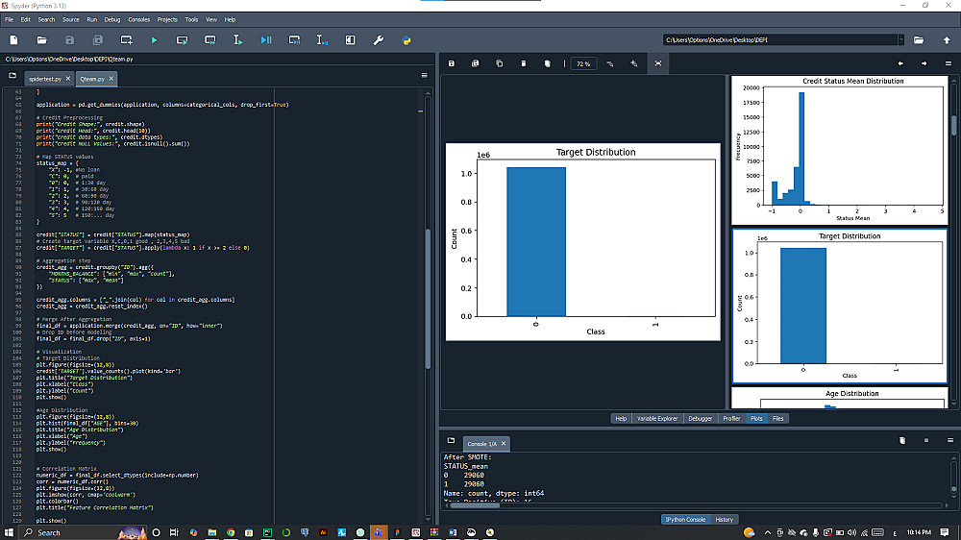Remove the current plot with trash icon
This screenshot has width=961, height=540.
[x=524, y=63]
